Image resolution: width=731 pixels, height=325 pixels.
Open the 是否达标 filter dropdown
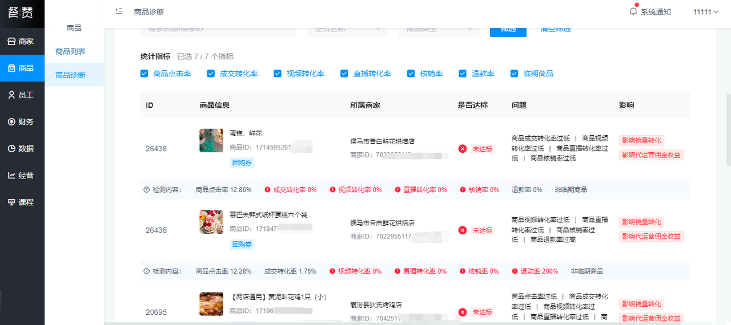pyautogui.click(x=347, y=29)
